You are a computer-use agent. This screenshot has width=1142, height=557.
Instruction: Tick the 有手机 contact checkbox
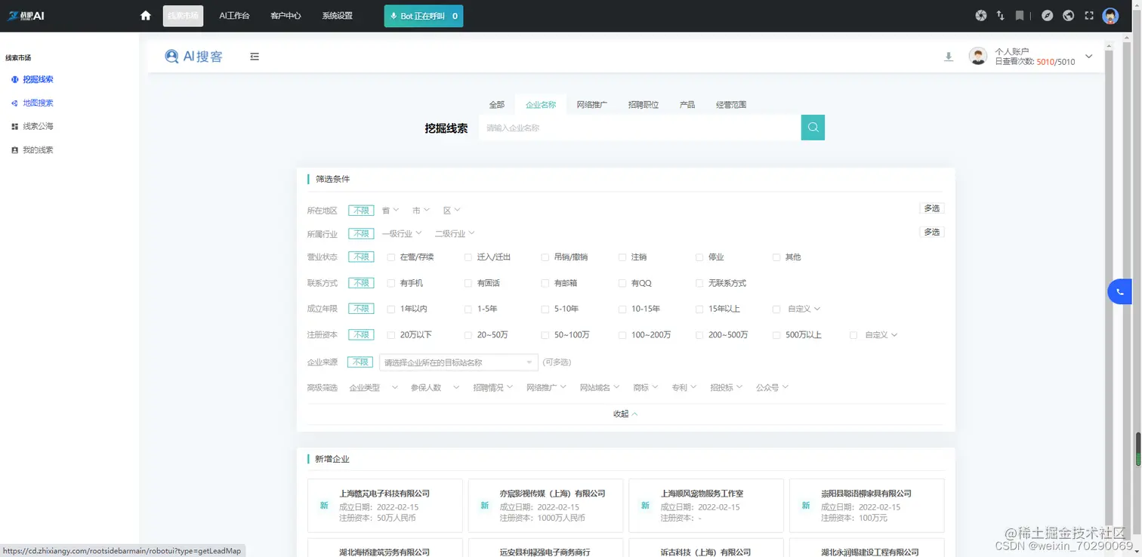click(390, 283)
